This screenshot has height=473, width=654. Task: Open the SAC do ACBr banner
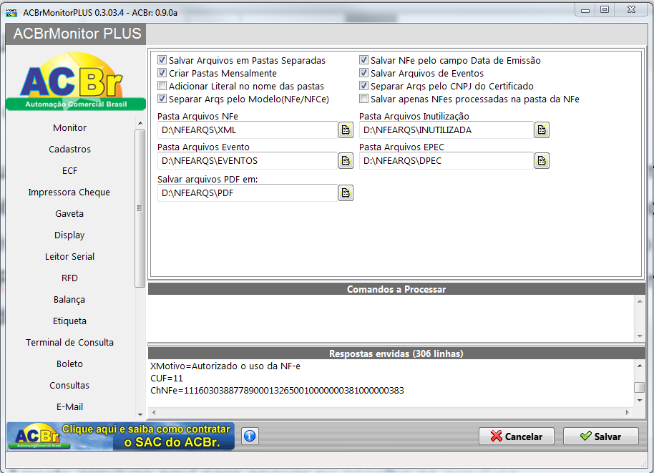tap(120, 437)
